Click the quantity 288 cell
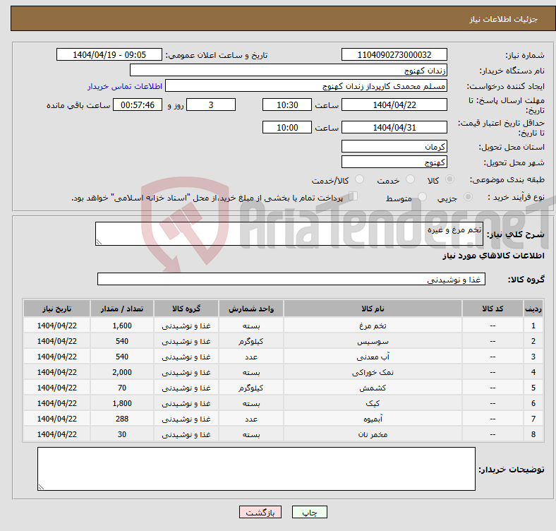This screenshot has height=531, width=556. [x=122, y=419]
